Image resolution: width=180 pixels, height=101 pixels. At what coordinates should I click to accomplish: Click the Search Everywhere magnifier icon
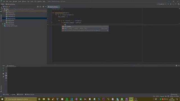pos(179,4)
